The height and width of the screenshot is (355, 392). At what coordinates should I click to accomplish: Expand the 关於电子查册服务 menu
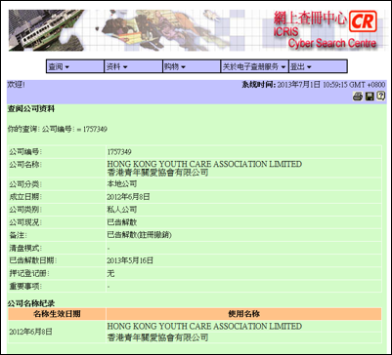pyautogui.click(x=255, y=66)
